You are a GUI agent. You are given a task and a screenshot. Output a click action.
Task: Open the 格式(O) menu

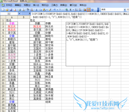(45, 5)
